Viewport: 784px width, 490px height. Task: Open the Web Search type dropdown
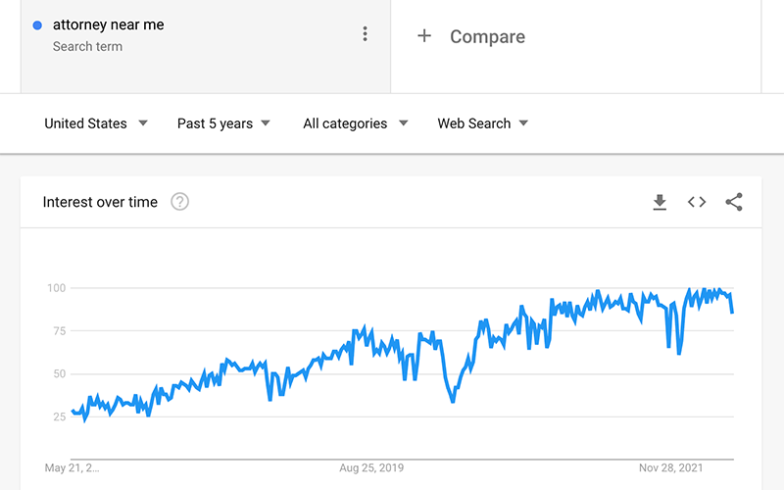click(482, 123)
